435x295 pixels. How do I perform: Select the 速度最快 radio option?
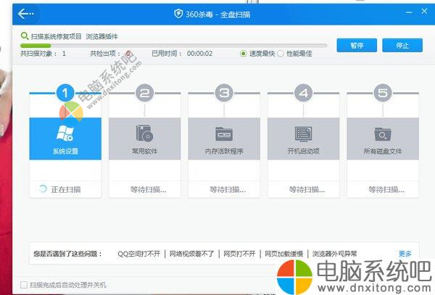pyautogui.click(x=244, y=53)
